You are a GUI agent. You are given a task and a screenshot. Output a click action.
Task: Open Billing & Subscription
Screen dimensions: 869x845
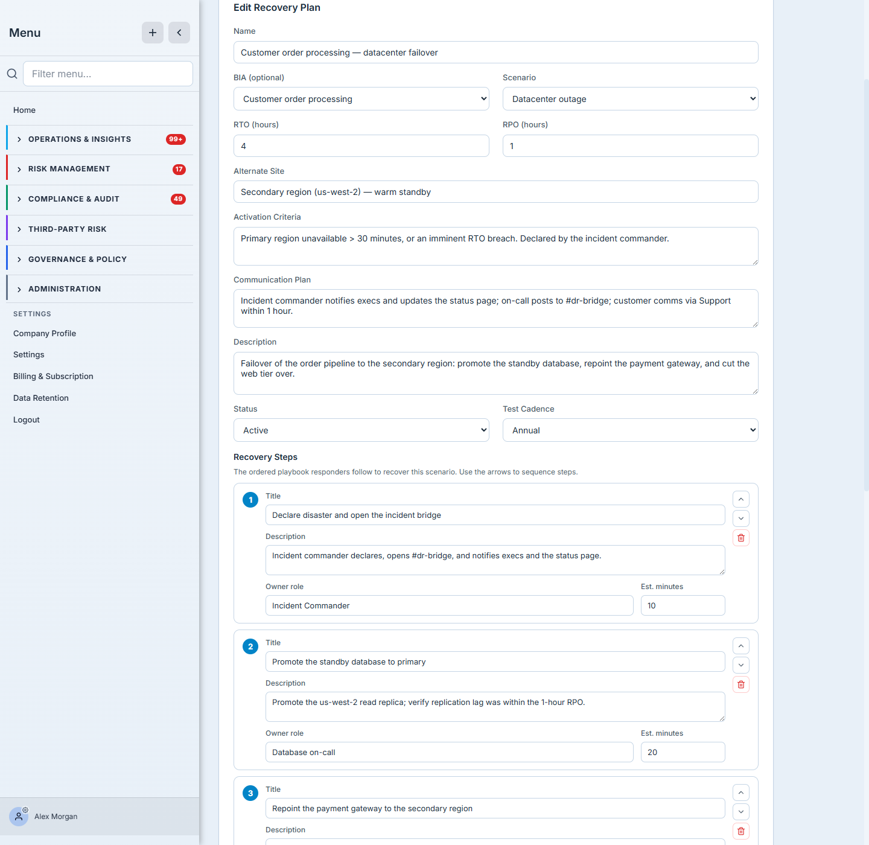coord(53,376)
